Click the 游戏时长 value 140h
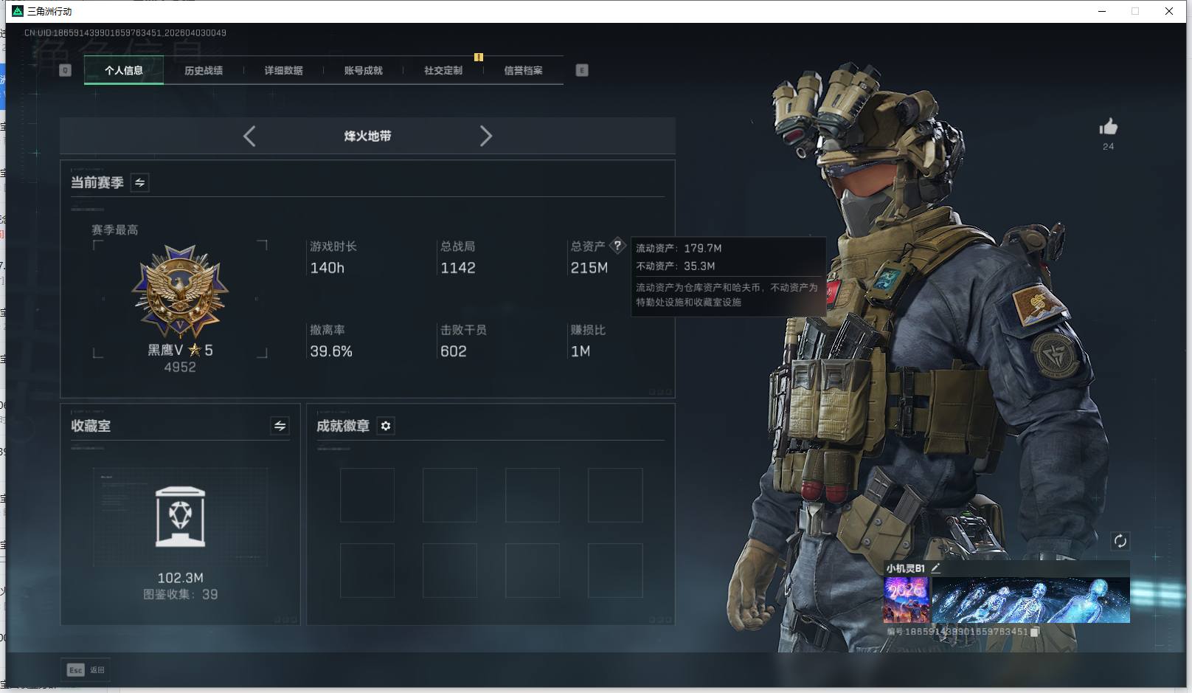This screenshot has height=693, width=1192. click(328, 268)
